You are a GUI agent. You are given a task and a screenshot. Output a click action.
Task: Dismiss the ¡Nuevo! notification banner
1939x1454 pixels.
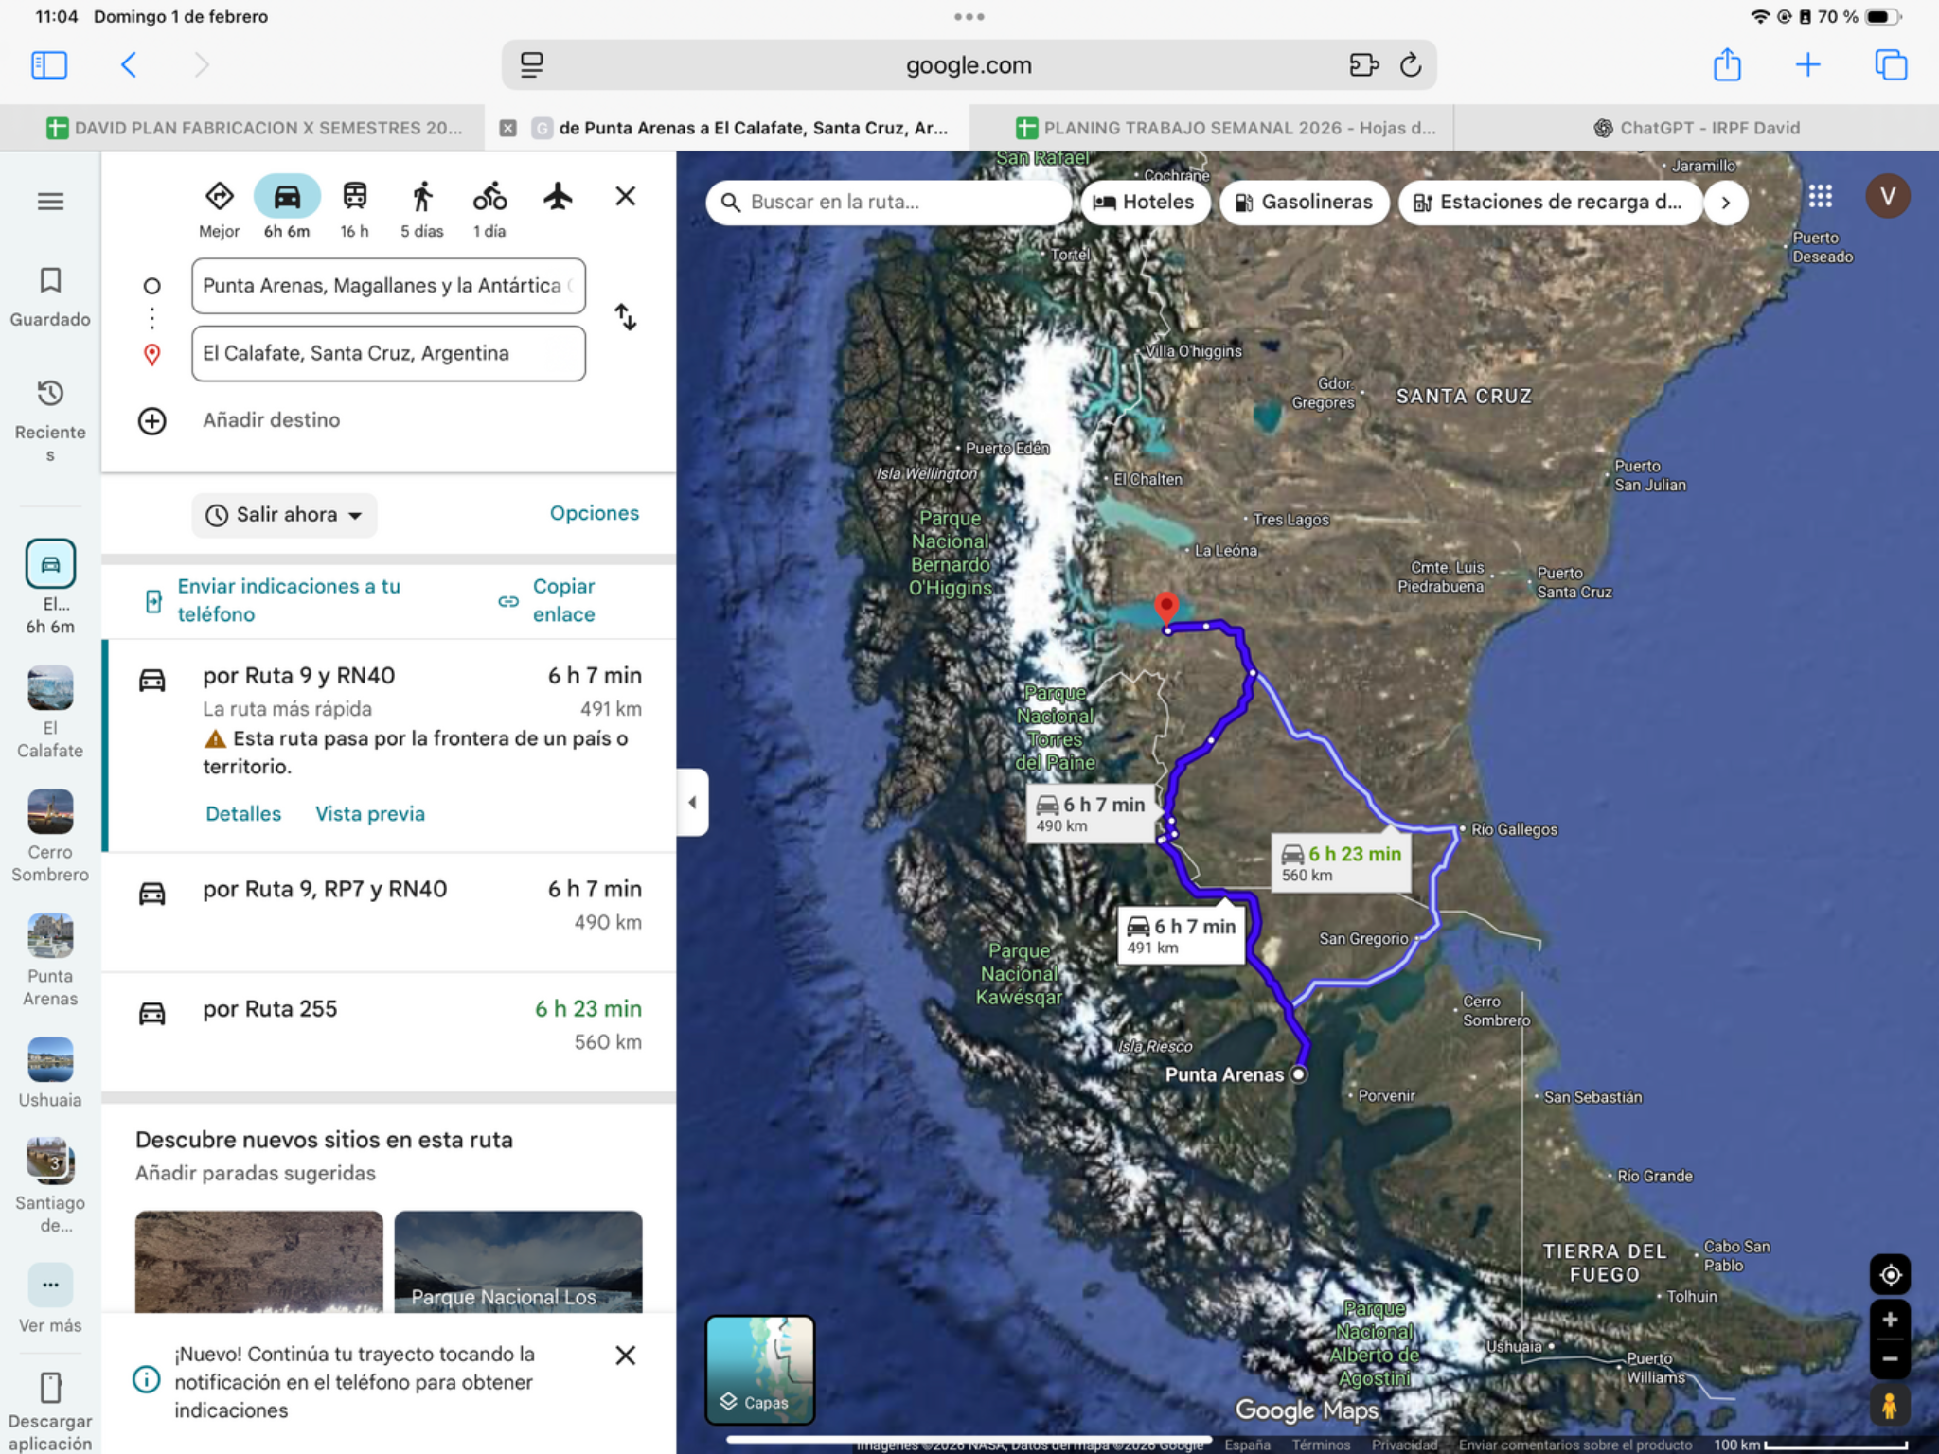[x=625, y=1356]
